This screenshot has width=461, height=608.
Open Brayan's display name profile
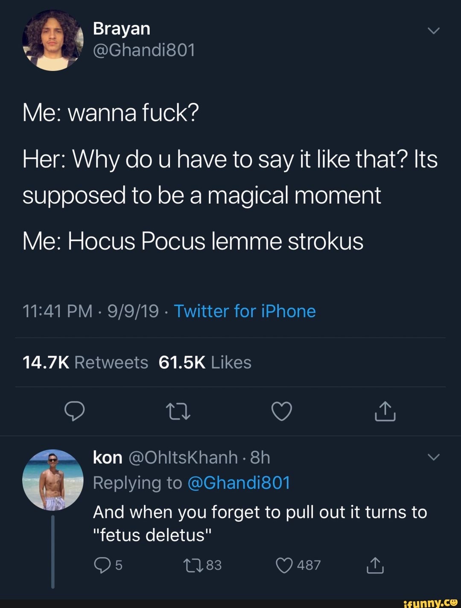click(x=122, y=29)
